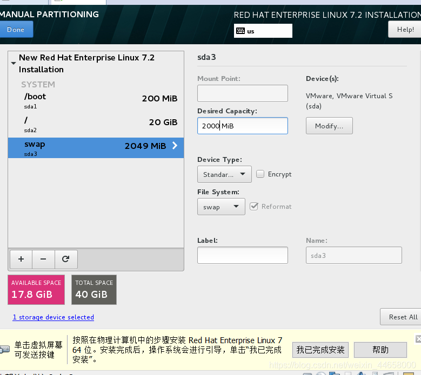The width and height of the screenshot is (421, 375).
Task: Click the Mount Point input field
Action: pyautogui.click(x=243, y=93)
